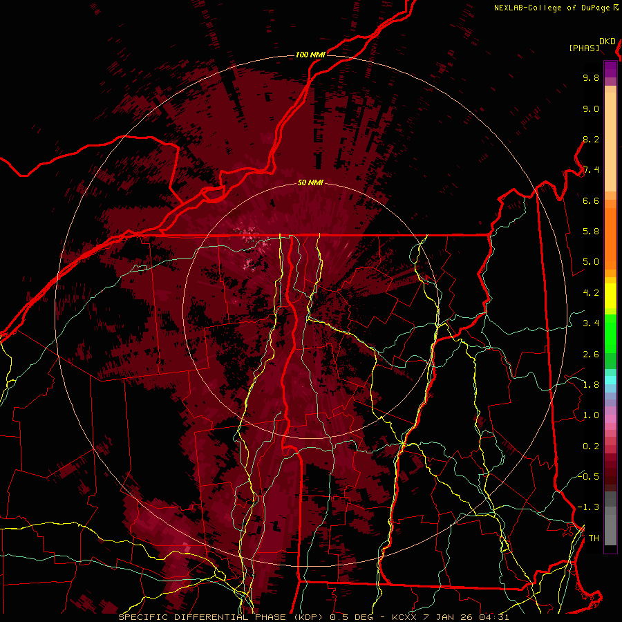Viewport: 622px width, 622px height.
Task: Click the 9.0 value on the color scale
Action: pos(591,109)
